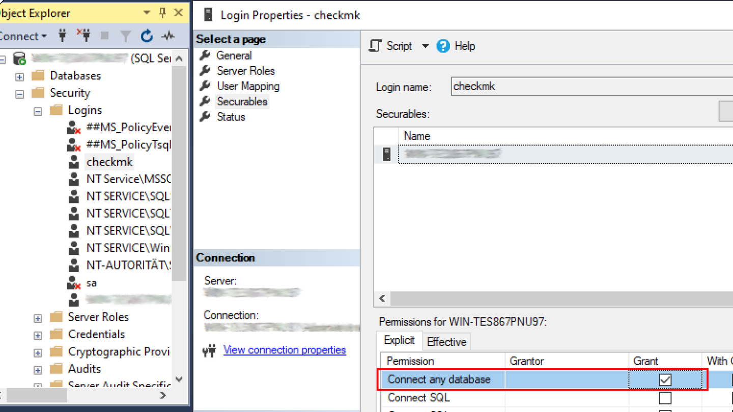733x412 pixels.
Task: Collapse the Security node
Action: (20, 94)
